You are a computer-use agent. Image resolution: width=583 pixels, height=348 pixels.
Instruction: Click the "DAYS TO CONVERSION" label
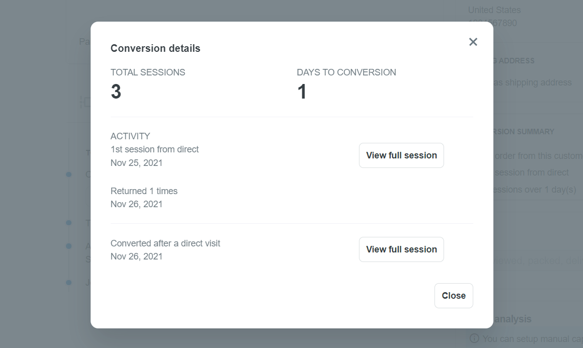346,72
